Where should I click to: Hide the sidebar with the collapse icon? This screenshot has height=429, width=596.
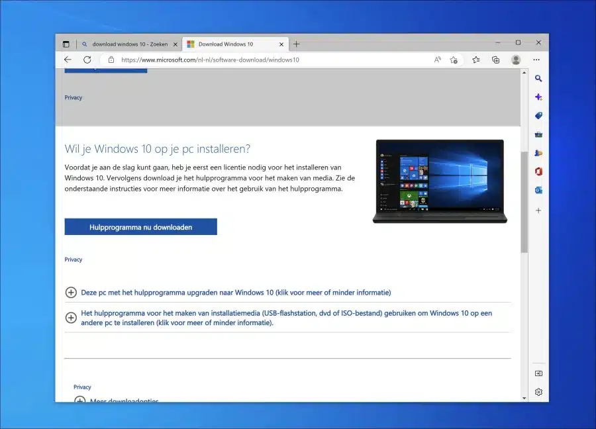click(538, 373)
